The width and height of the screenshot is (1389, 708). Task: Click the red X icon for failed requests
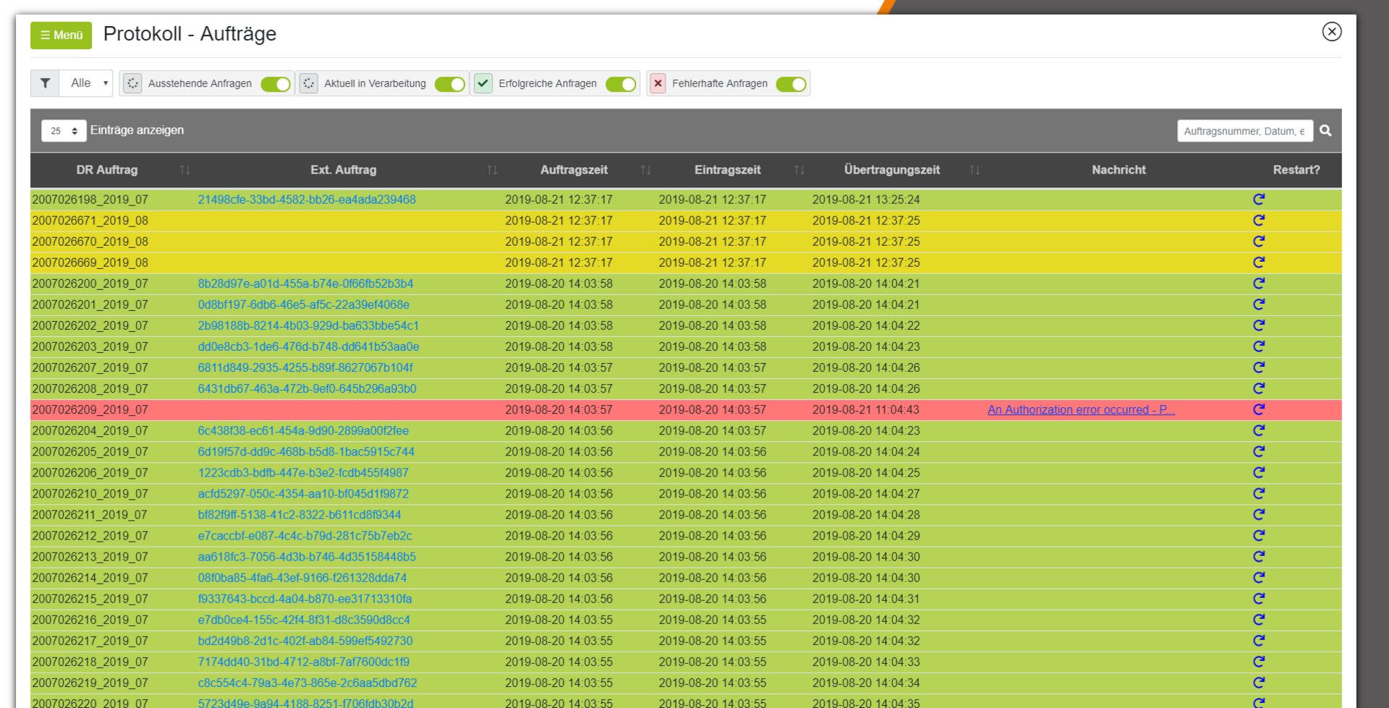point(658,83)
